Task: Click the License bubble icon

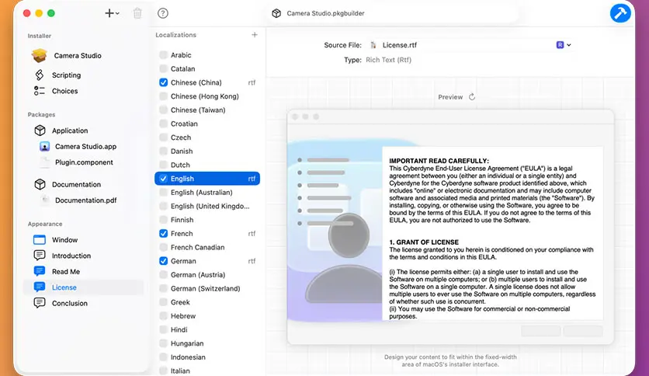Action: coord(40,287)
